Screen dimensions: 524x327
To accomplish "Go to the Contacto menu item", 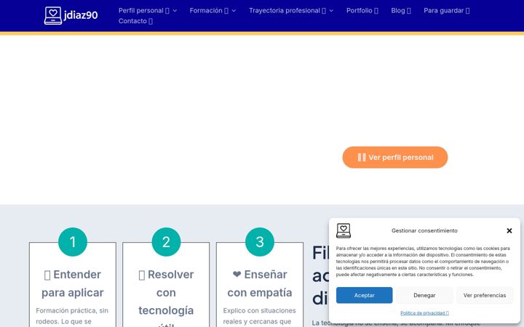I will point(135,20).
